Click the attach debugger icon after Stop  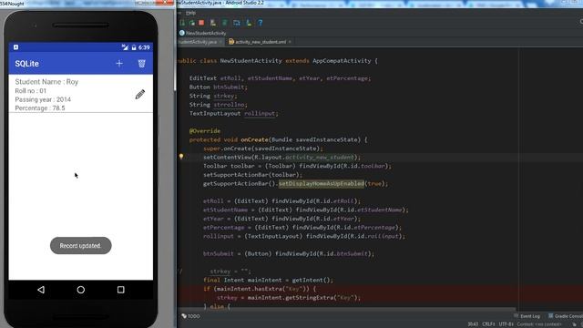pyautogui.click(x=213, y=23)
